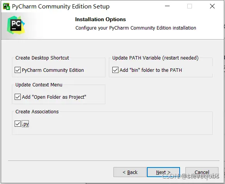Click the Create Desktop Shortcut group label
This screenshot has width=225, height=184.
[42, 58]
